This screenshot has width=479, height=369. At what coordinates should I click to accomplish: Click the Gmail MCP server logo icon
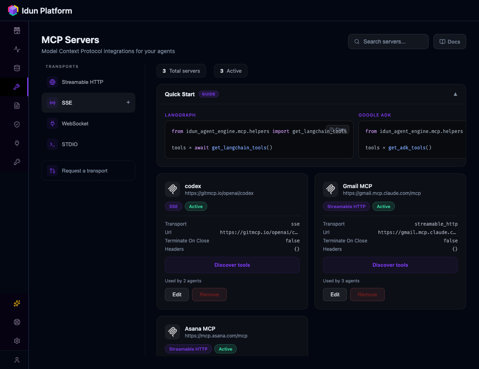coord(331,189)
